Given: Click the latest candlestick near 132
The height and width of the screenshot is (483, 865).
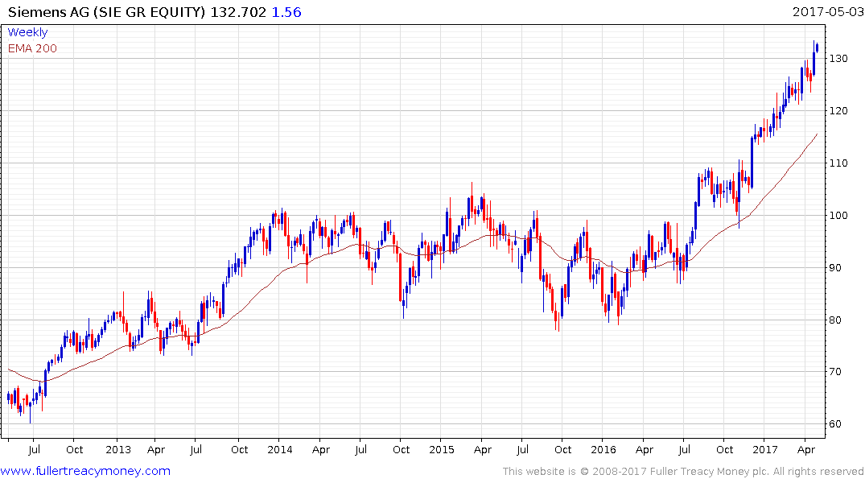Looking at the screenshot, I should (x=817, y=48).
